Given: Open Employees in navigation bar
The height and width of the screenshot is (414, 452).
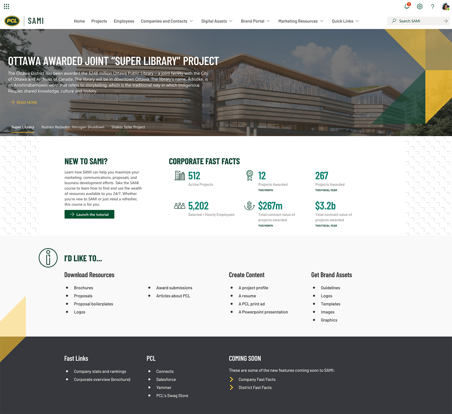Looking at the screenshot, I should (124, 21).
